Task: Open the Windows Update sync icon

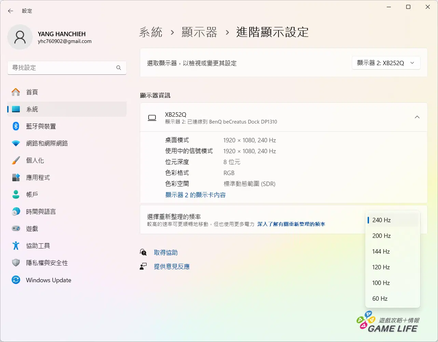Action: [x=16, y=280]
